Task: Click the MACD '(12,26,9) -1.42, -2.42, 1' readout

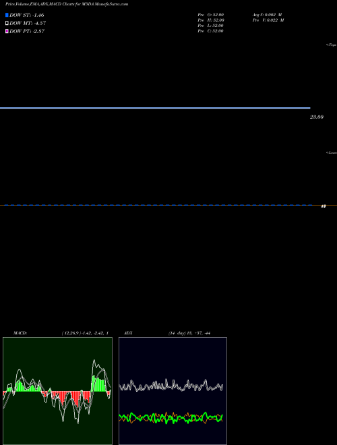Action: [x=85, y=333]
